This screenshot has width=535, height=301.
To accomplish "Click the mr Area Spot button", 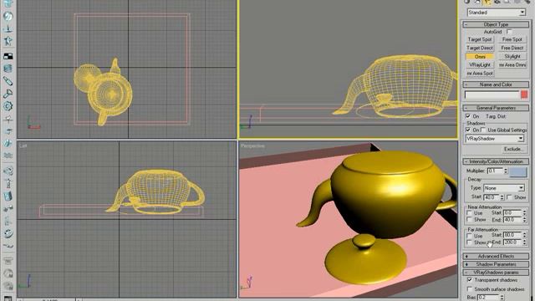I will [x=480, y=74].
